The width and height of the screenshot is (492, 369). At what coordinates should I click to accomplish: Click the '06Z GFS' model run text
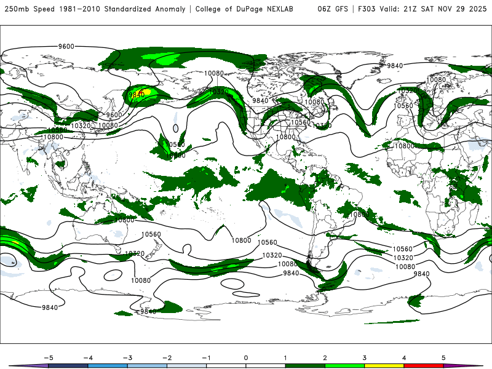point(333,9)
